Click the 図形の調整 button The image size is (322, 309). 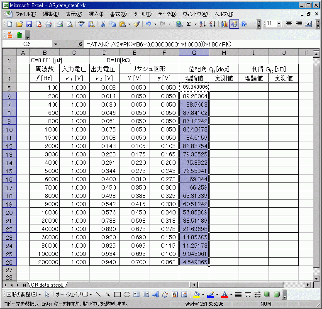23,294
